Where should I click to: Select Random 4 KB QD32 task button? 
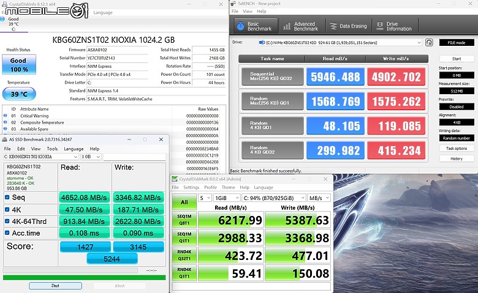pyautogui.click(x=273, y=150)
